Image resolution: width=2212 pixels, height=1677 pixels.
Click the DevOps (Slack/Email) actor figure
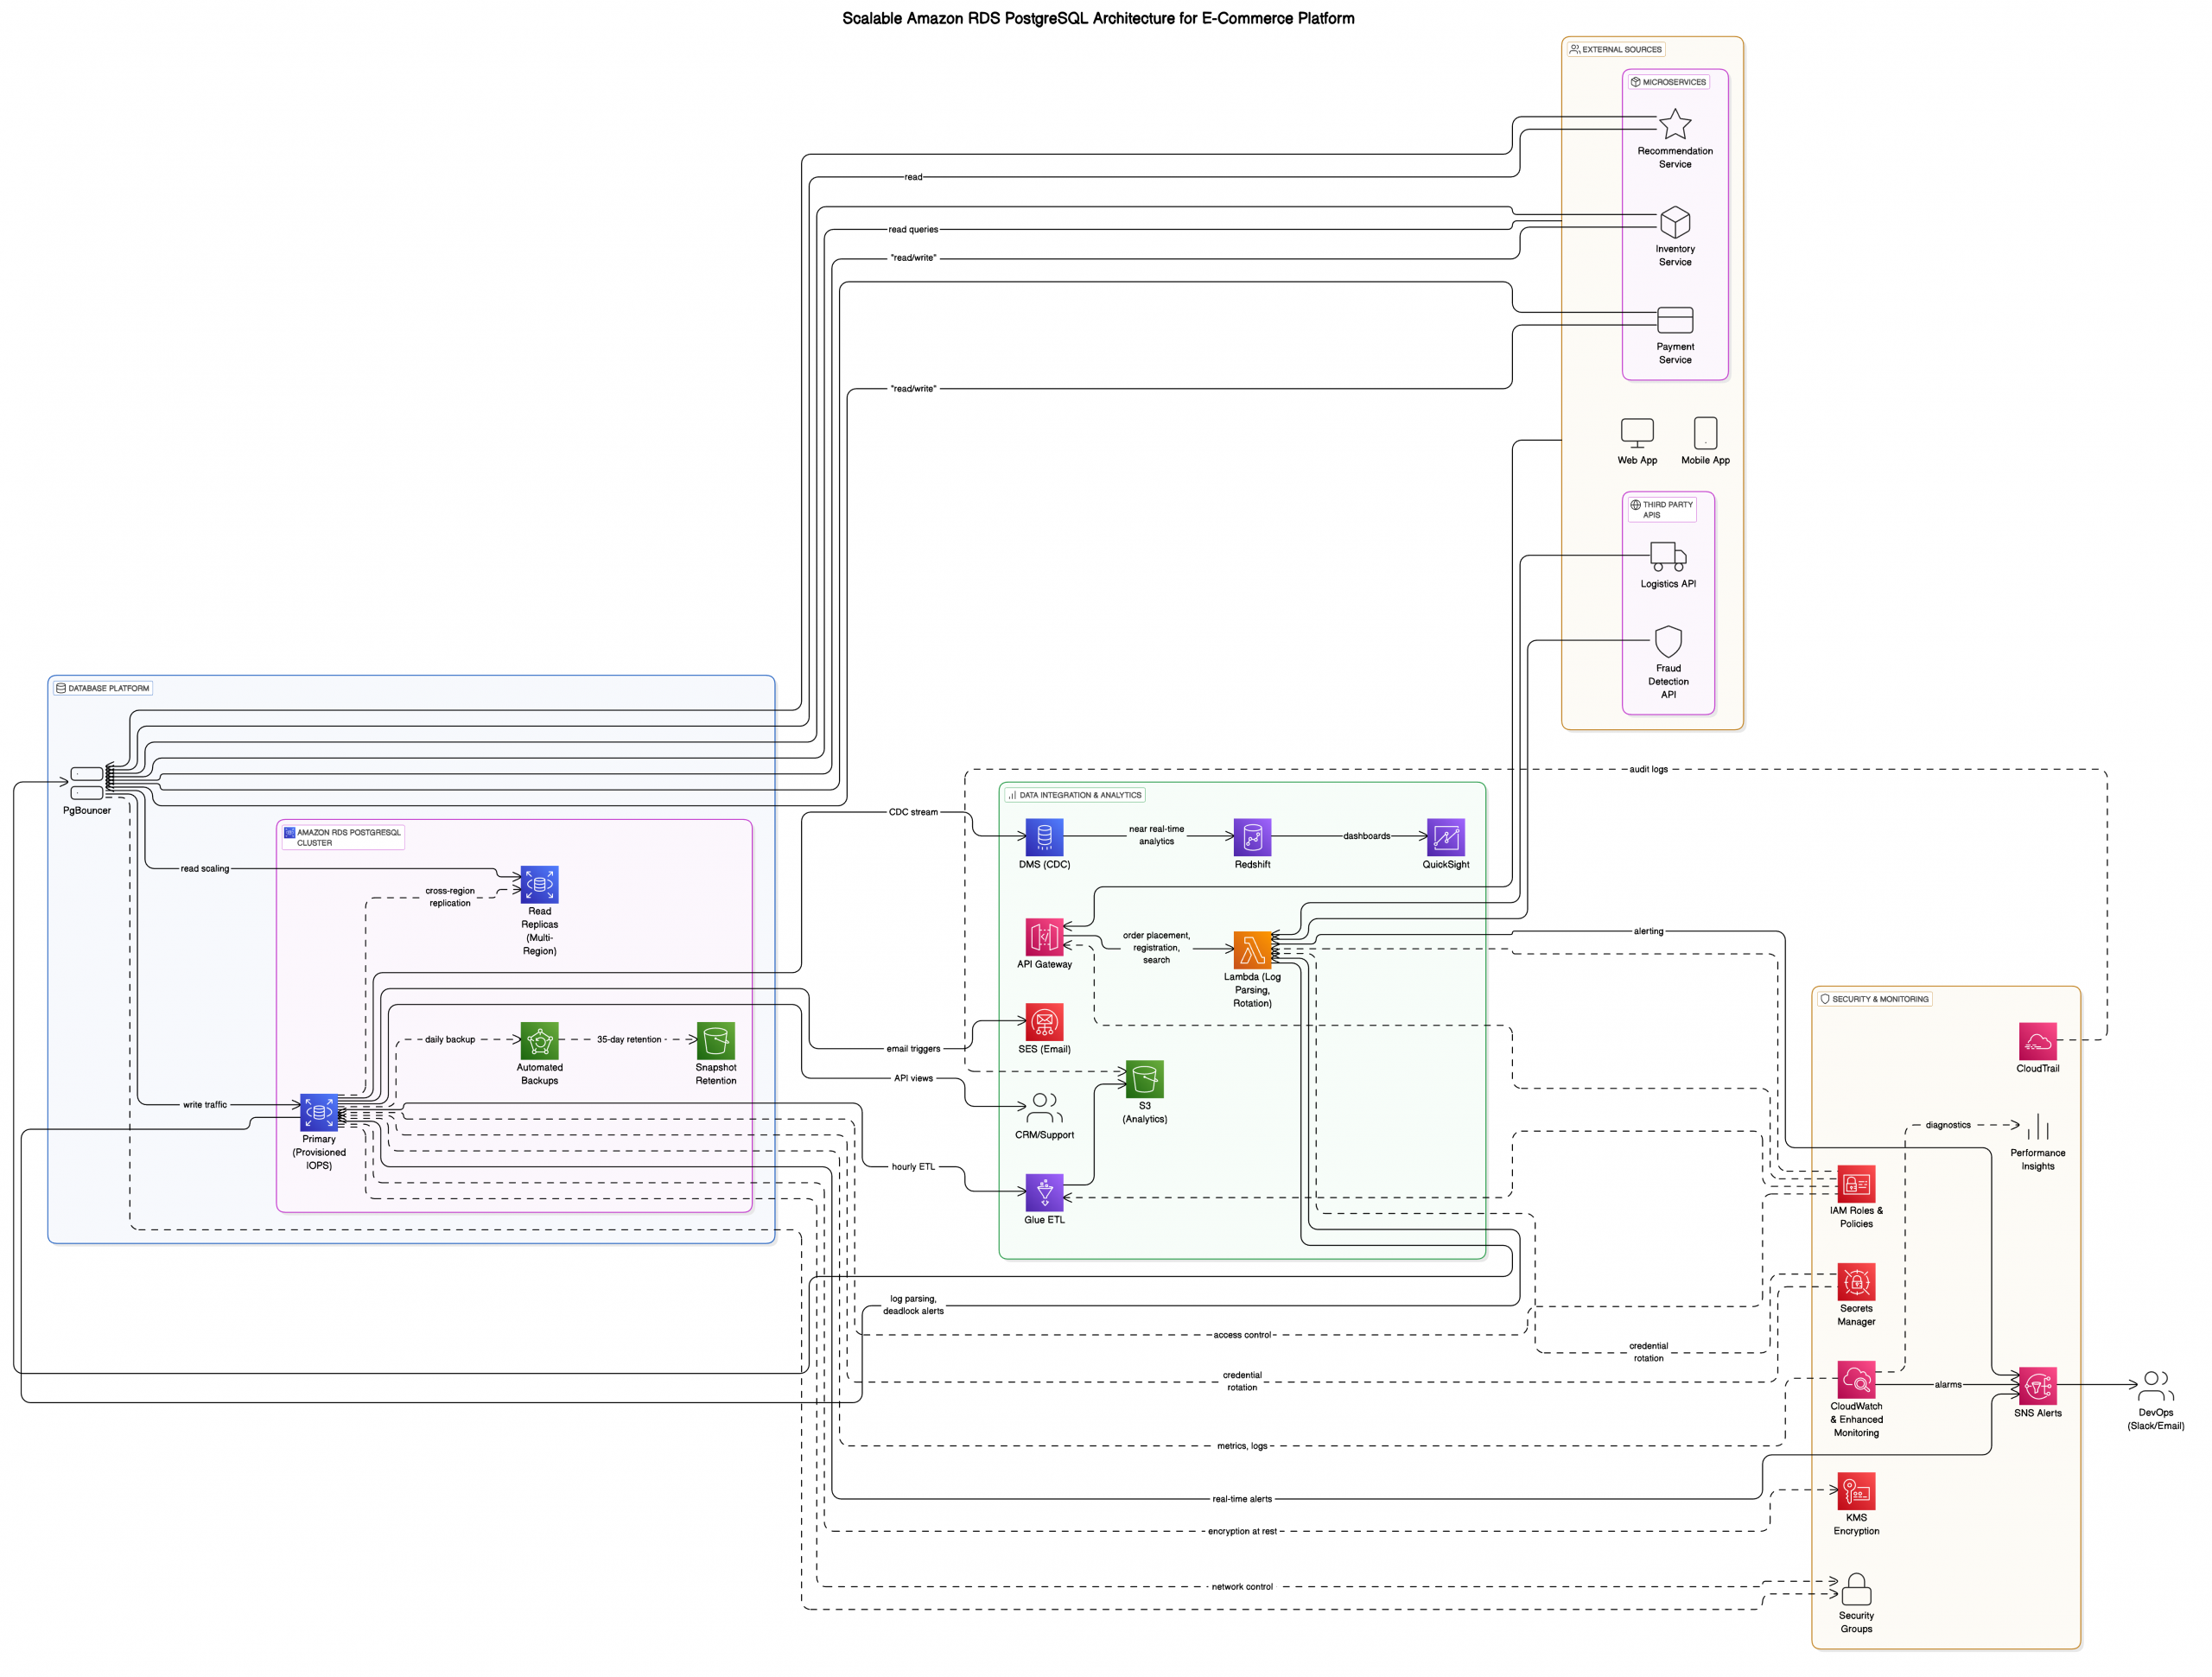(x=2156, y=1385)
